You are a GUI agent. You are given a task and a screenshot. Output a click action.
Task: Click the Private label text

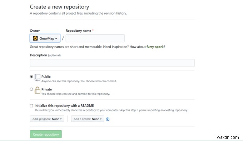[x=47, y=89]
